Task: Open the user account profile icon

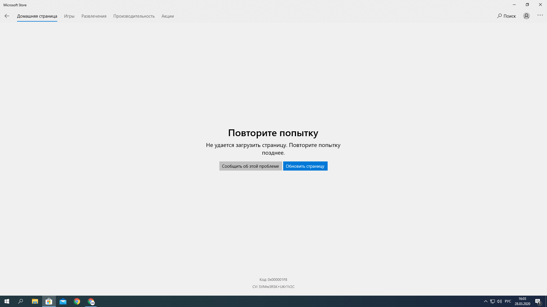Action: coord(526,16)
